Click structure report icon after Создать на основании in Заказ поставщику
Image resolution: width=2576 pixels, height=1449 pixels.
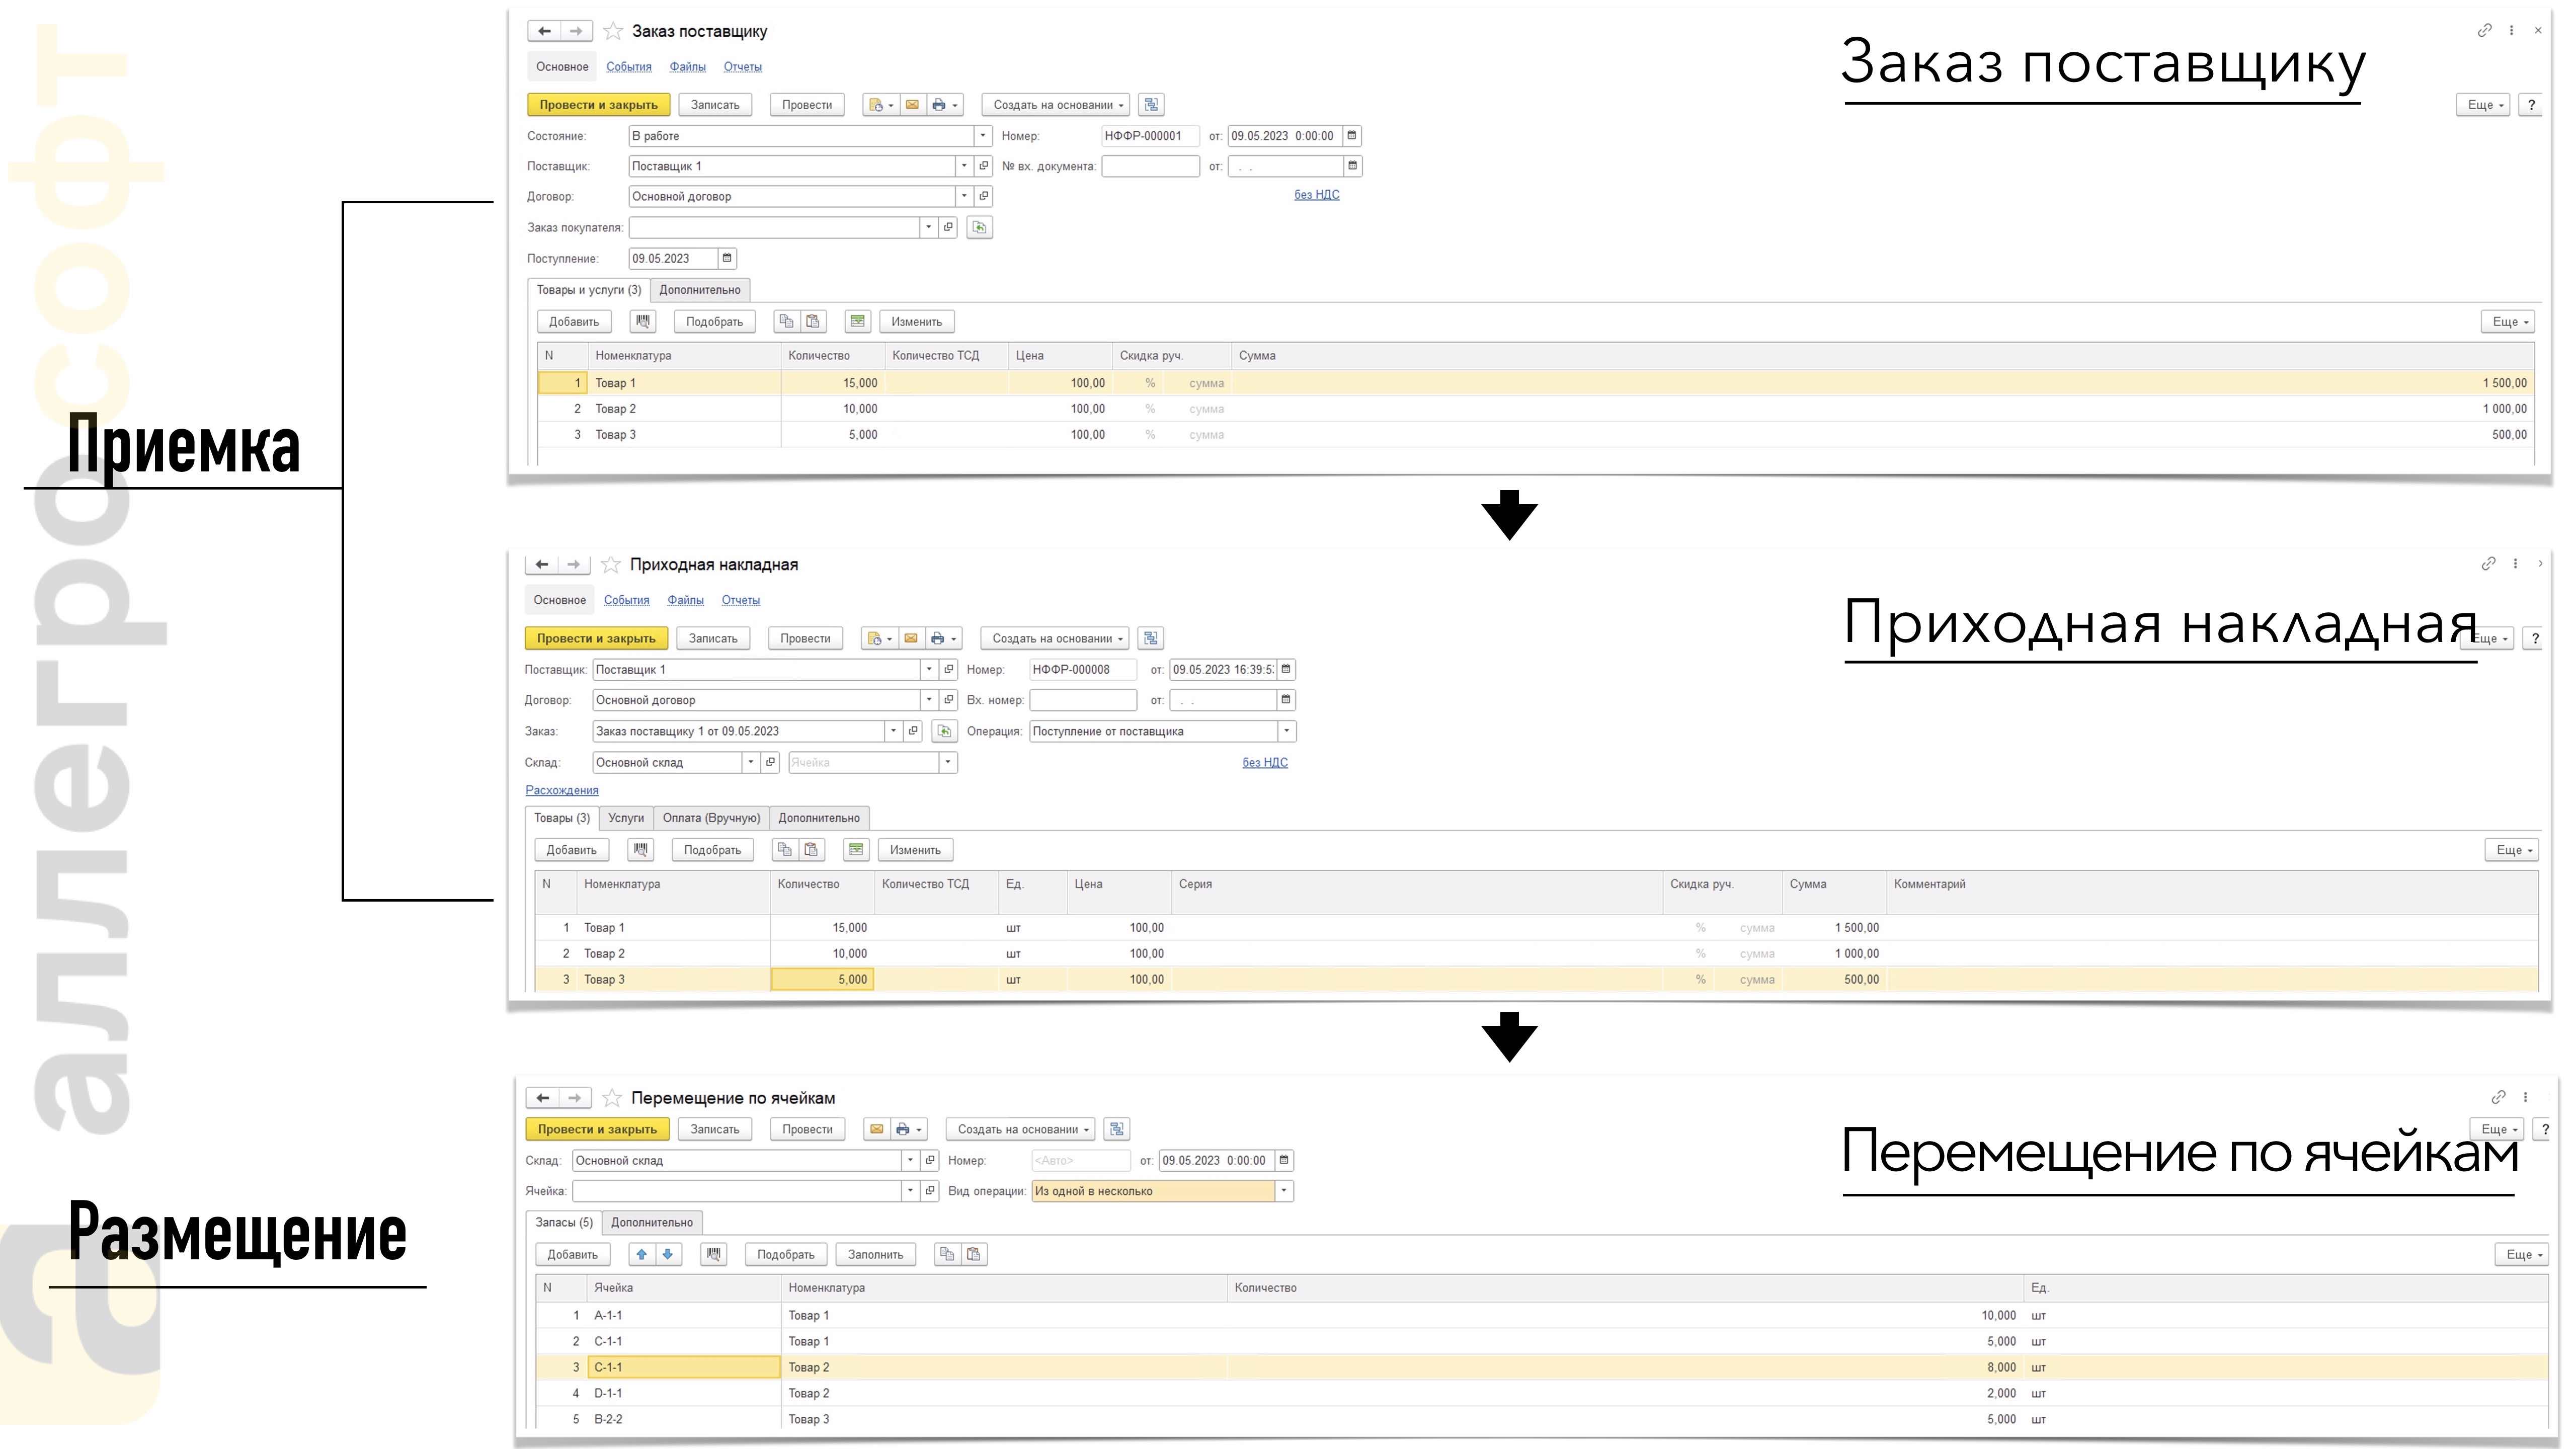click(x=1151, y=105)
